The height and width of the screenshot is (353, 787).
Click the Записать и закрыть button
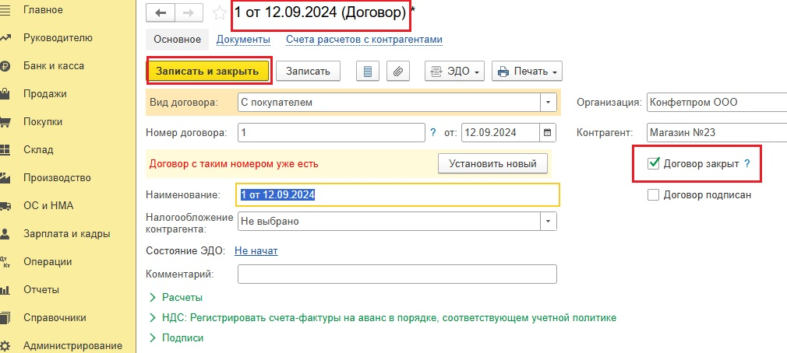click(207, 71)
